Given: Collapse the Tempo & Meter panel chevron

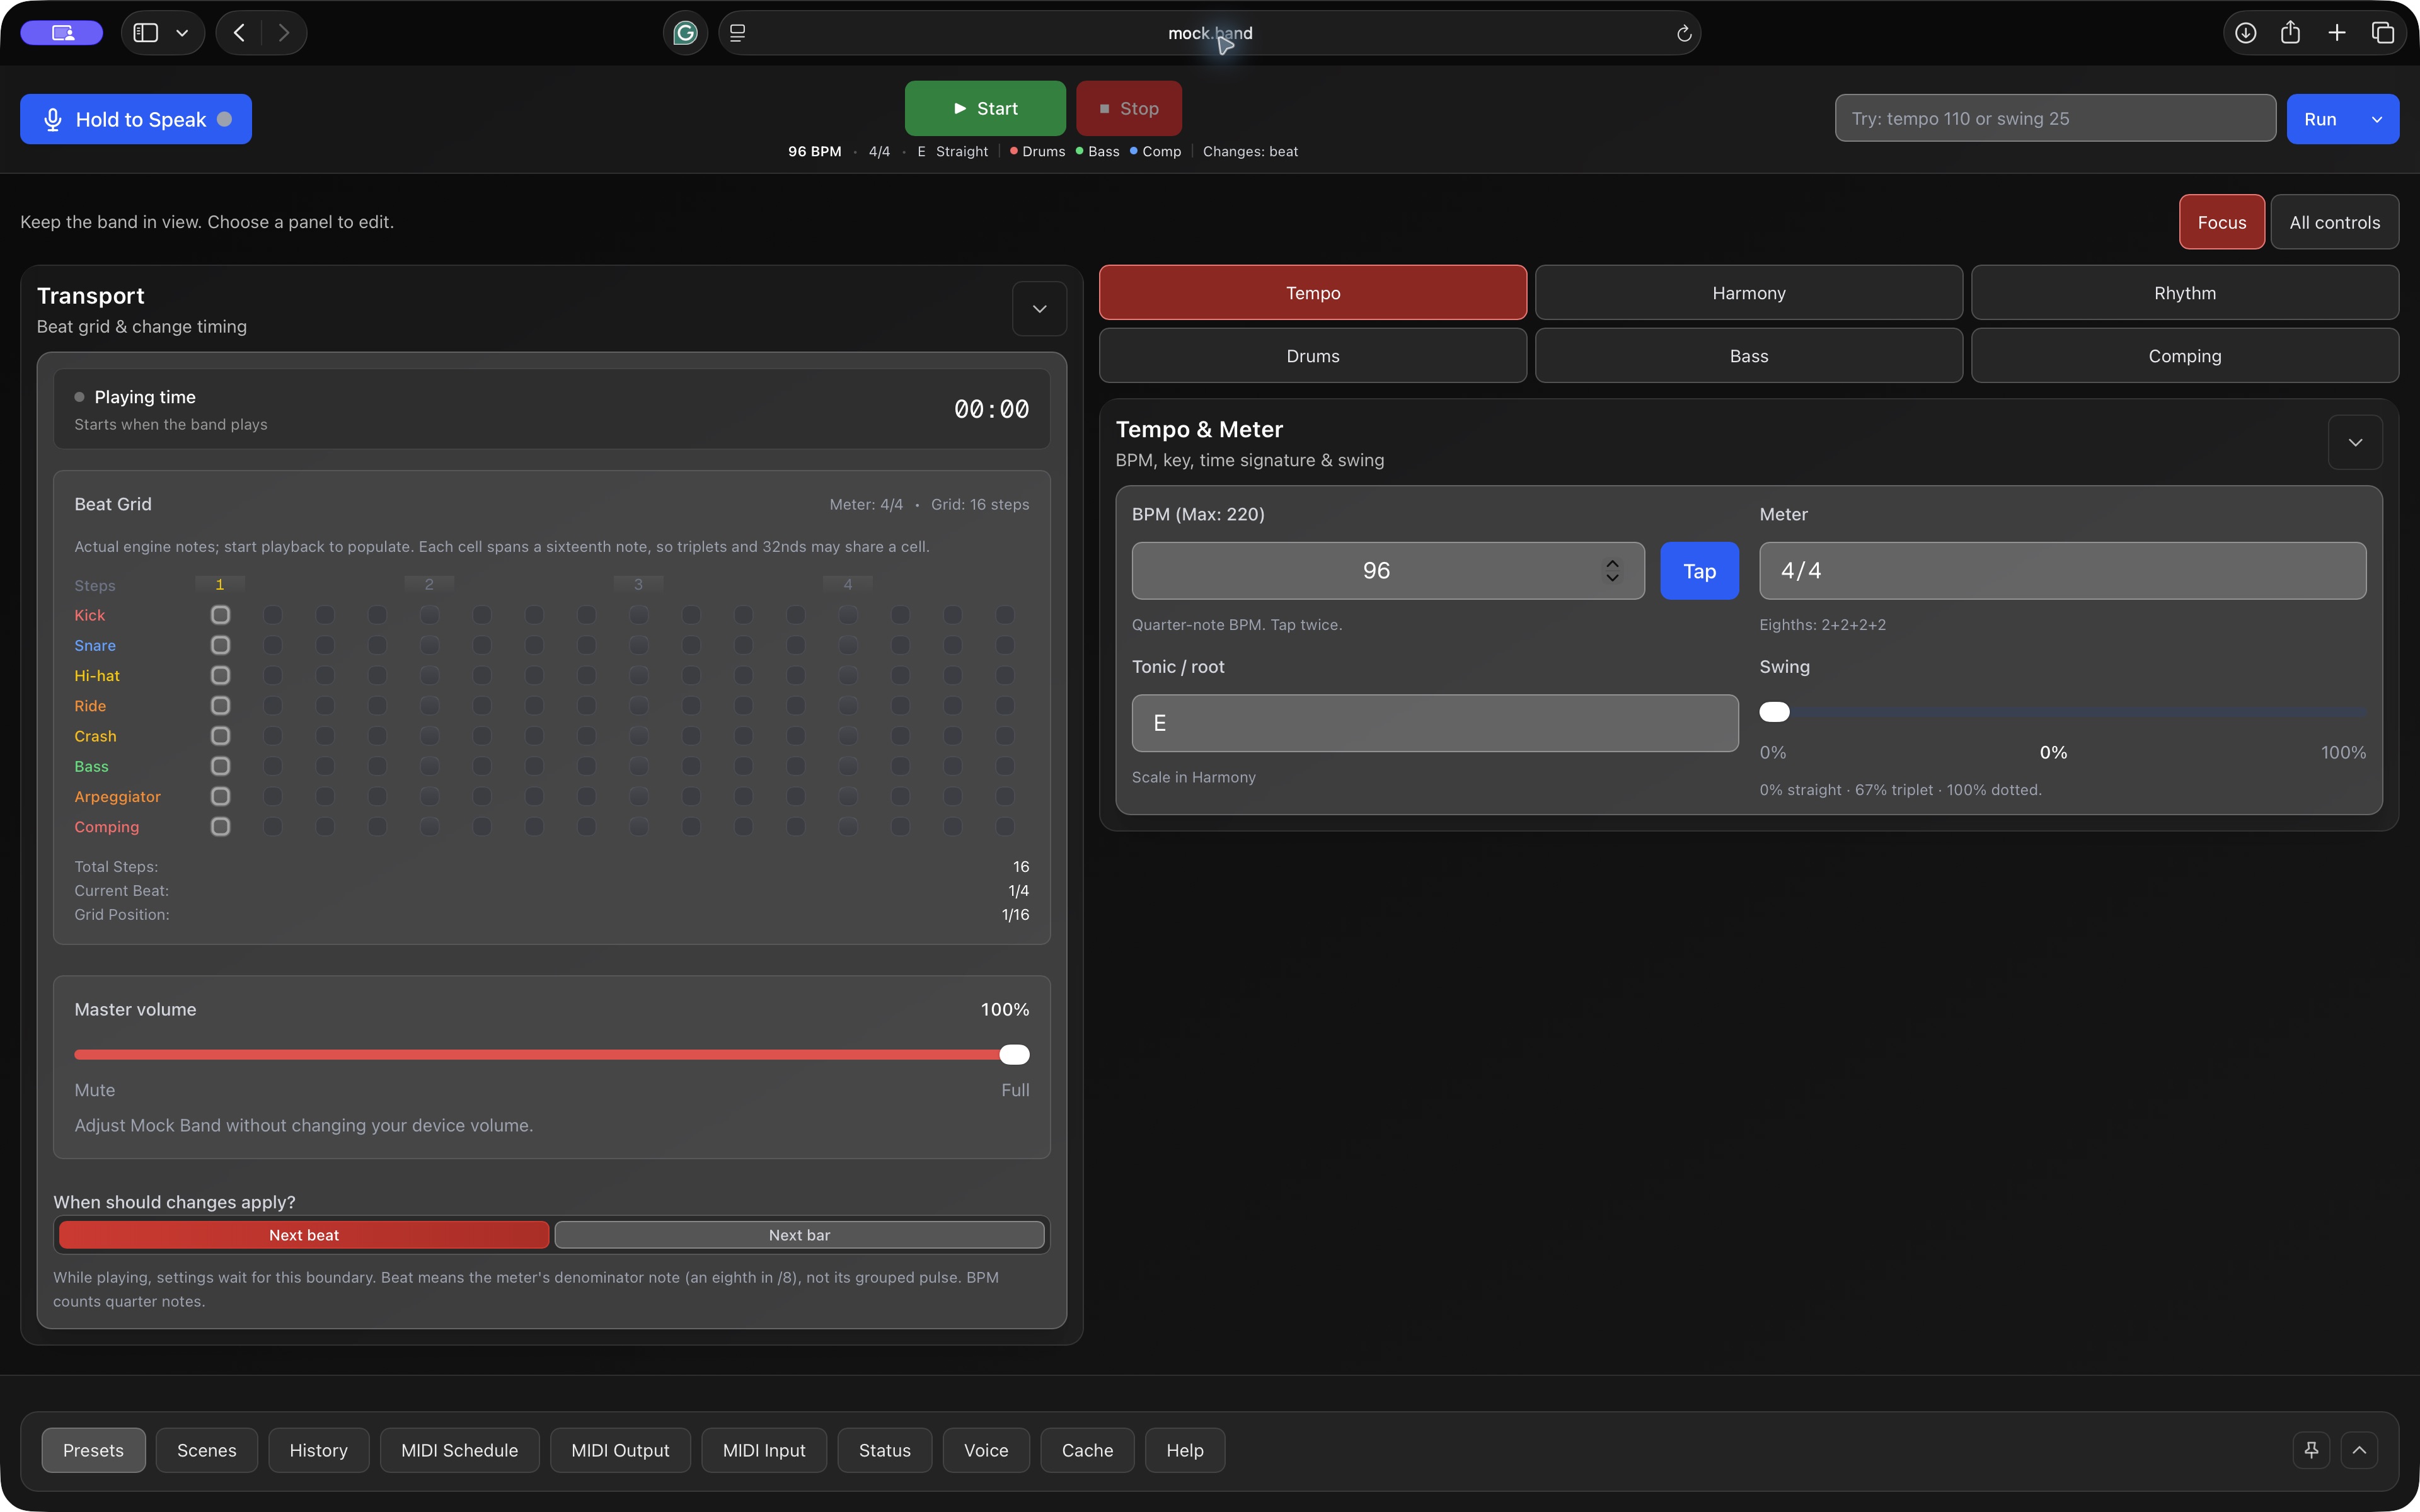Looking at the screenshot, I should pos(2355,442).
